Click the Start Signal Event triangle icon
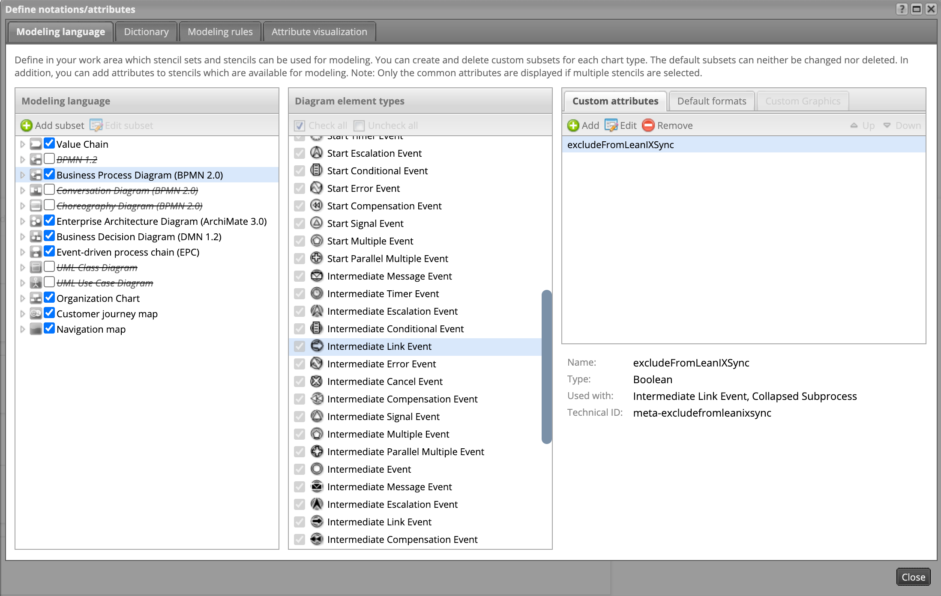The image size is (941, 596). [x=316, y=223]
